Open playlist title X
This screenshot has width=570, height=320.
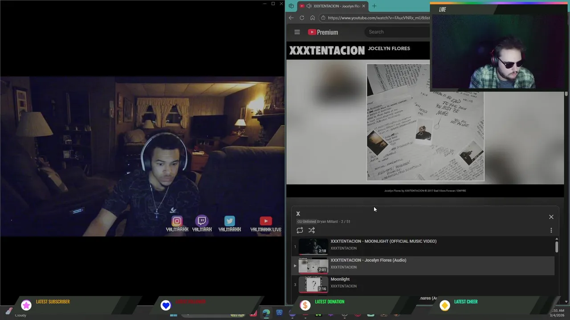point(298,214)
